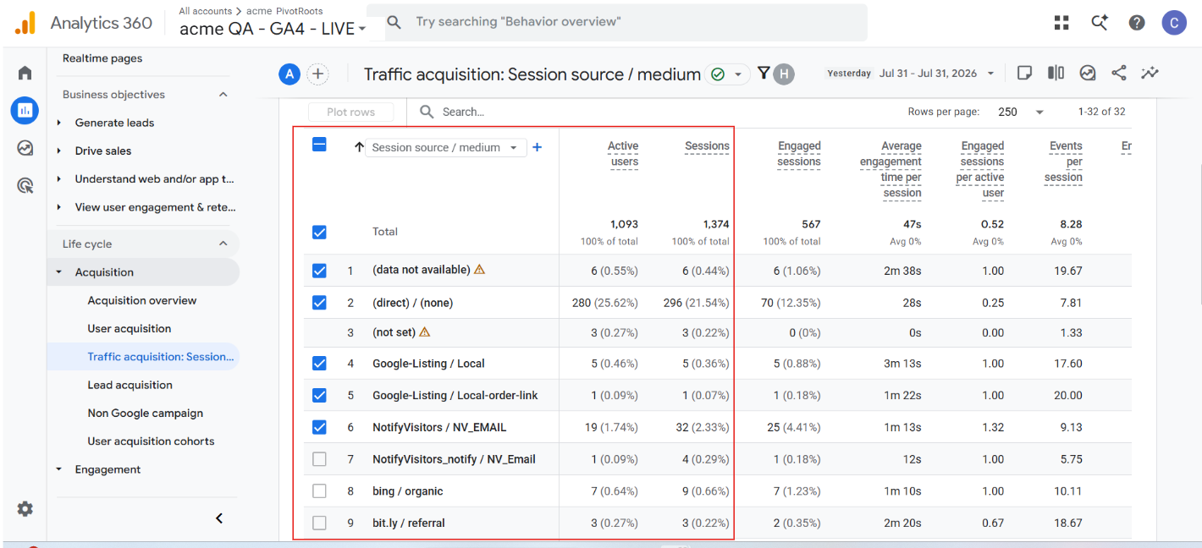Open Advertising icon in the left rail
This screenshot has width=1202, height=548.
pos(25,186)
